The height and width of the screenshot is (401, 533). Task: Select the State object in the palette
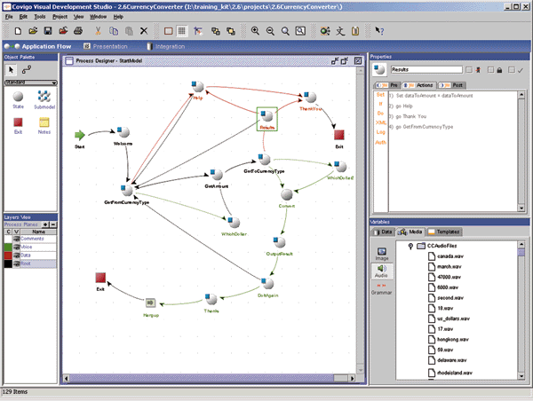pyautogui.click(x=18, y=97)
